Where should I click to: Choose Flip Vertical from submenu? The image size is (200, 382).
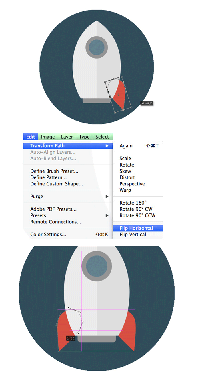133,235
